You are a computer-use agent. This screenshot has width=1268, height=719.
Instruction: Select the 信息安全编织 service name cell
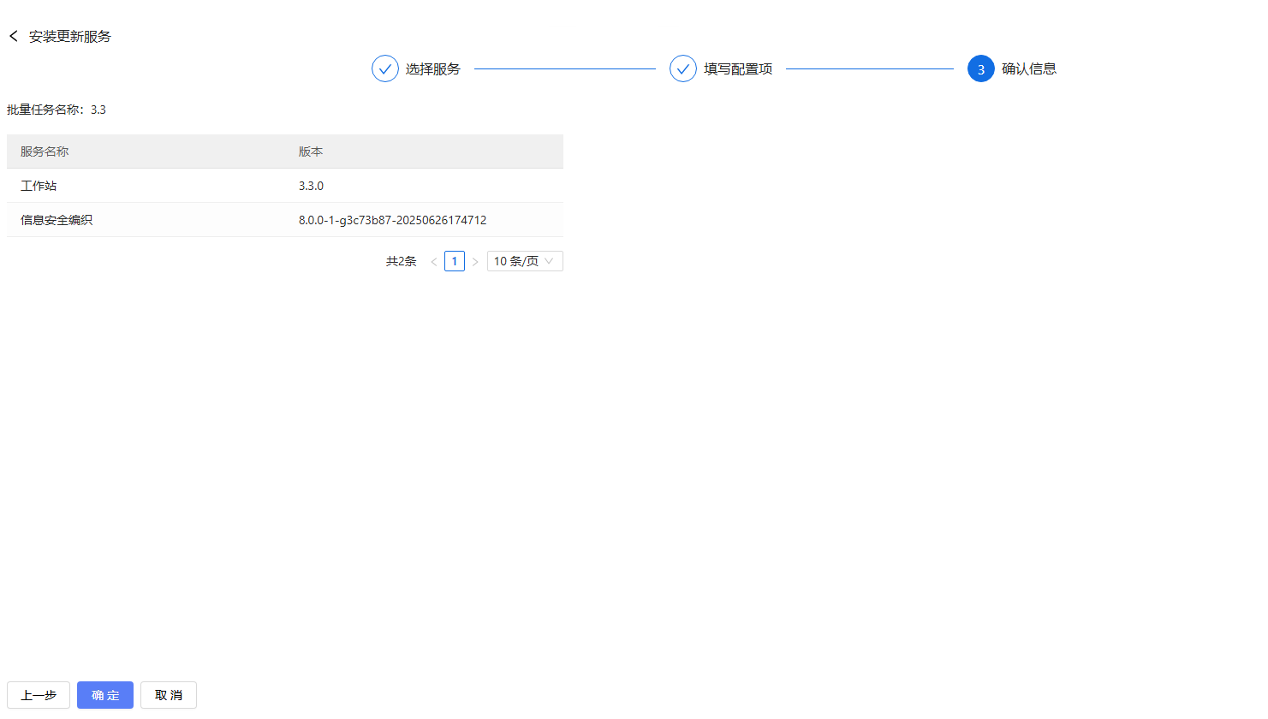coord(146,220)
